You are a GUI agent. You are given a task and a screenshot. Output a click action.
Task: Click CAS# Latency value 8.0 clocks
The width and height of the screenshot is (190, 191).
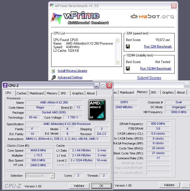click(158, 133)
